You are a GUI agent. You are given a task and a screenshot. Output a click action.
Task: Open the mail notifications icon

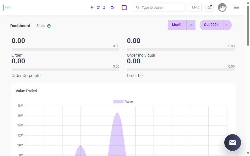pyautogui.click(x=210, y=7)
